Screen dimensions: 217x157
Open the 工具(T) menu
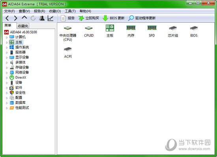(70, 11)
